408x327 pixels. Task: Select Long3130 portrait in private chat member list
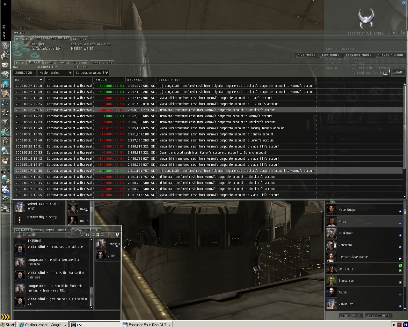101,244
